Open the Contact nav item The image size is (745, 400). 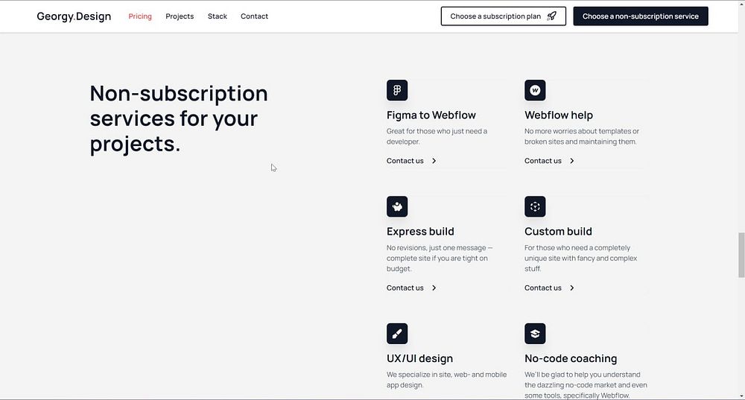(x=254, y=16)
